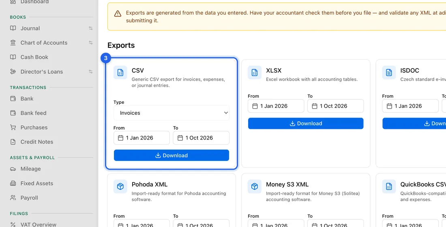Download the XLSX export
Viewport: 446px width, 227px height.
pos(306,124)
